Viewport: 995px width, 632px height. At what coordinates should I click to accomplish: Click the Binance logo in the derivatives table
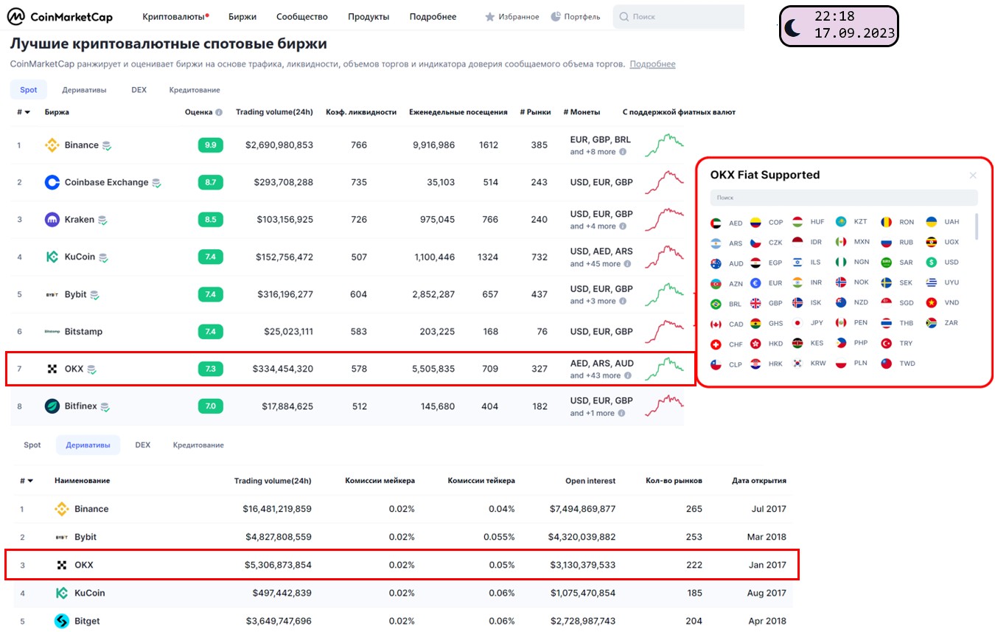coord(62,509)
